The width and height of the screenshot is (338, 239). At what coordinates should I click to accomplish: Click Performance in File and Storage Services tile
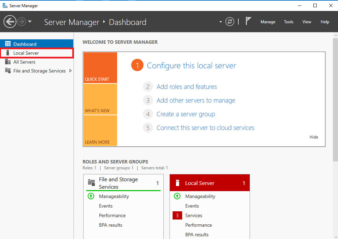point(112,215)
